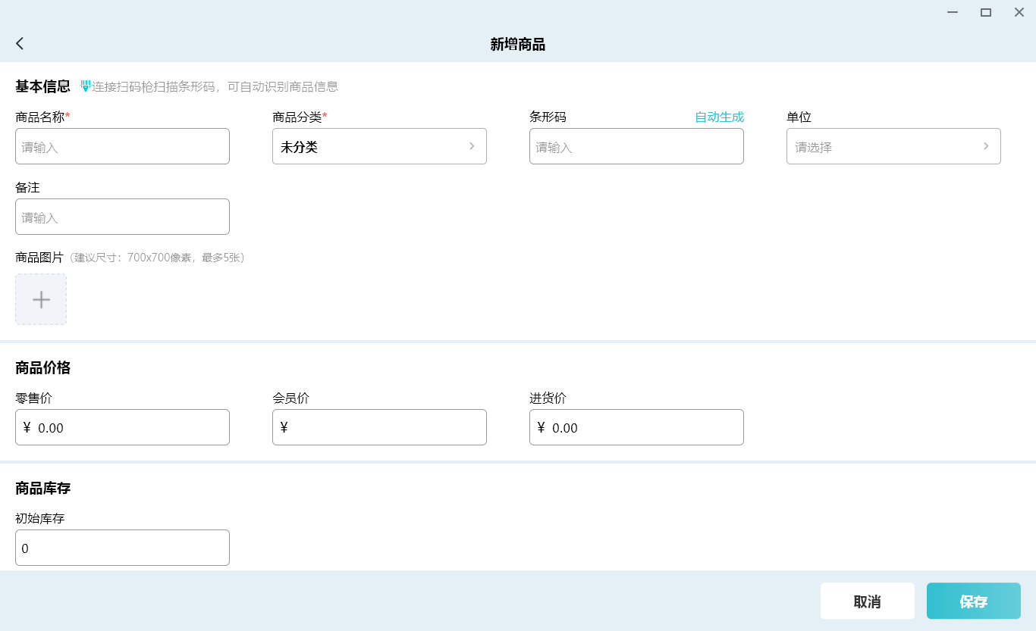Click the 商品库存 section heading
This screenshot has height=631, width=1036.
(43, 488)
